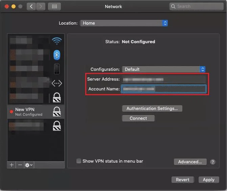
Task: Go back with the toolbar back arrow
Action: [x=31, y=6]
